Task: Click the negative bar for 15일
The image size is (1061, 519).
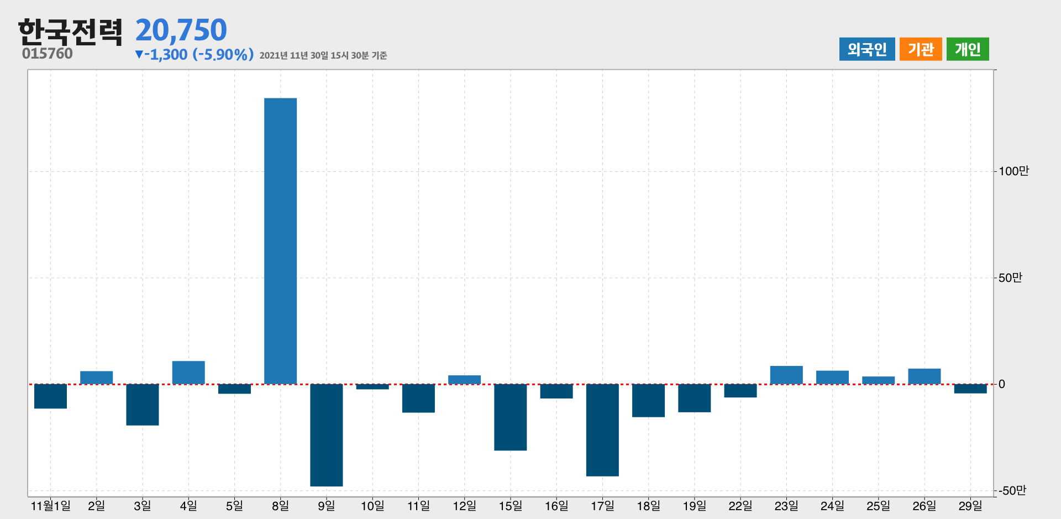Action: tap(511, 417)
